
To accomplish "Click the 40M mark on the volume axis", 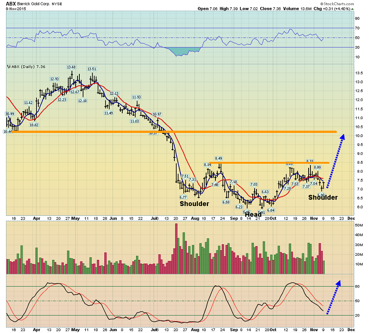I will pos(359,235).
